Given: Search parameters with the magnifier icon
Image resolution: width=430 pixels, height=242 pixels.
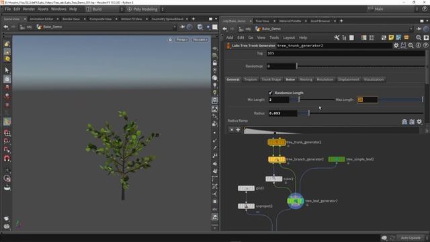Looking at the screenshot, I should [411, 46].
